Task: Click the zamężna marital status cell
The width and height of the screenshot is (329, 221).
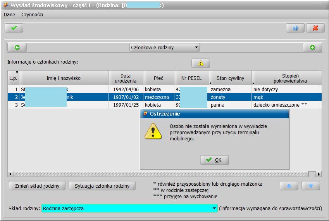Action: click(x=231, y=90)
